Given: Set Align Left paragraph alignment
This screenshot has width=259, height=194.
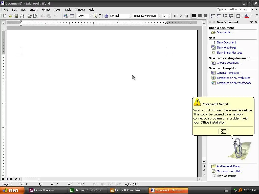Looking at the screenshot, I should point(194,16).
